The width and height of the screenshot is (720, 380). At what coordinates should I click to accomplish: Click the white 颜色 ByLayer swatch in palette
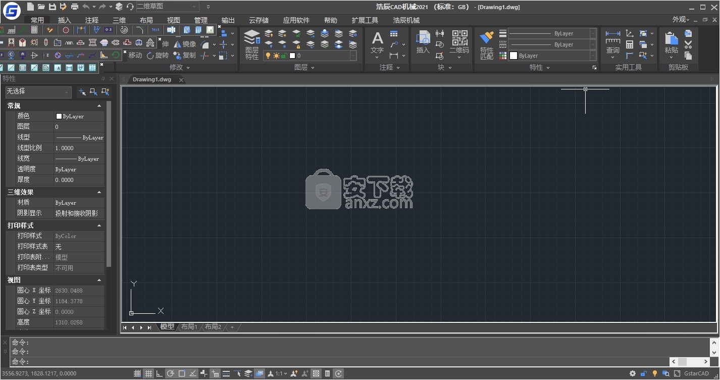[59, 116]
